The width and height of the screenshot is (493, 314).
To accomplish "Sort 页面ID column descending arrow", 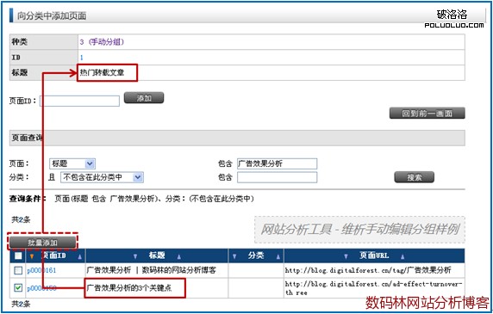I will click(x=32, y=256).
